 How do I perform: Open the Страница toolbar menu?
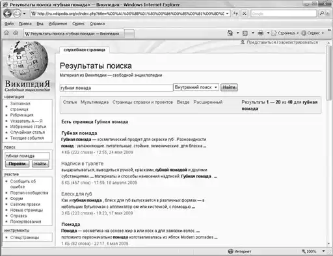(285, 33)
